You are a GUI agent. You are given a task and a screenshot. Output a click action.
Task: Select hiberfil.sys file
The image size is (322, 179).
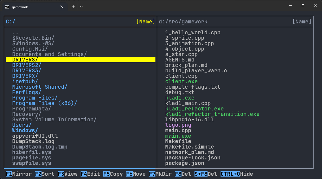point(32,152)
